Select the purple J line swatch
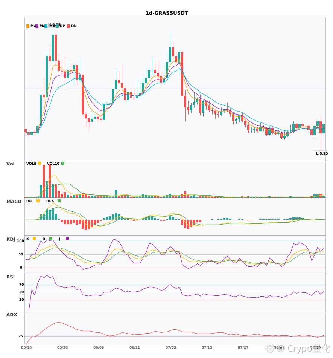 [x=67, y=239]
